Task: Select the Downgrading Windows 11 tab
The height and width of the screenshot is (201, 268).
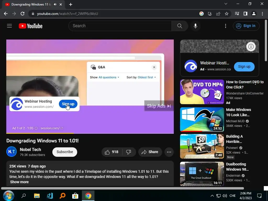Action: 31,4
